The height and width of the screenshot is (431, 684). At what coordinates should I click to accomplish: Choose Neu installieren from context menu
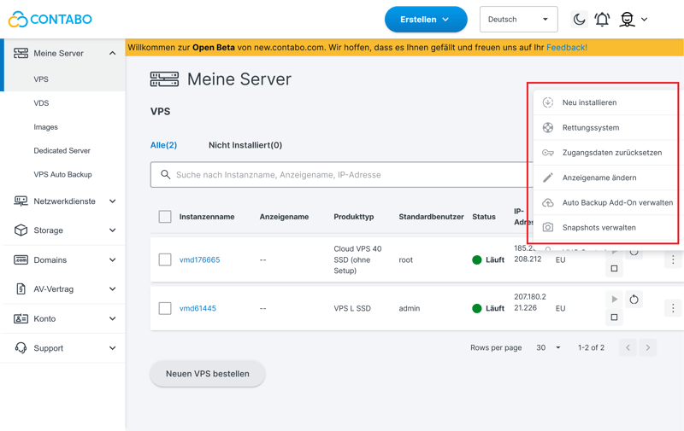589,102
